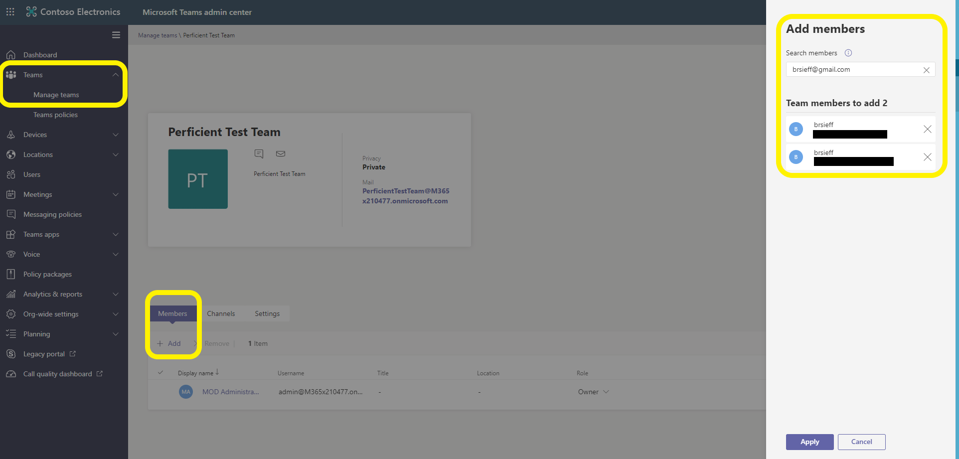The width and height of the screenshot is (959, 459).
Task: Click the Devices sidebar icon
Action: (x=11, y=135)
